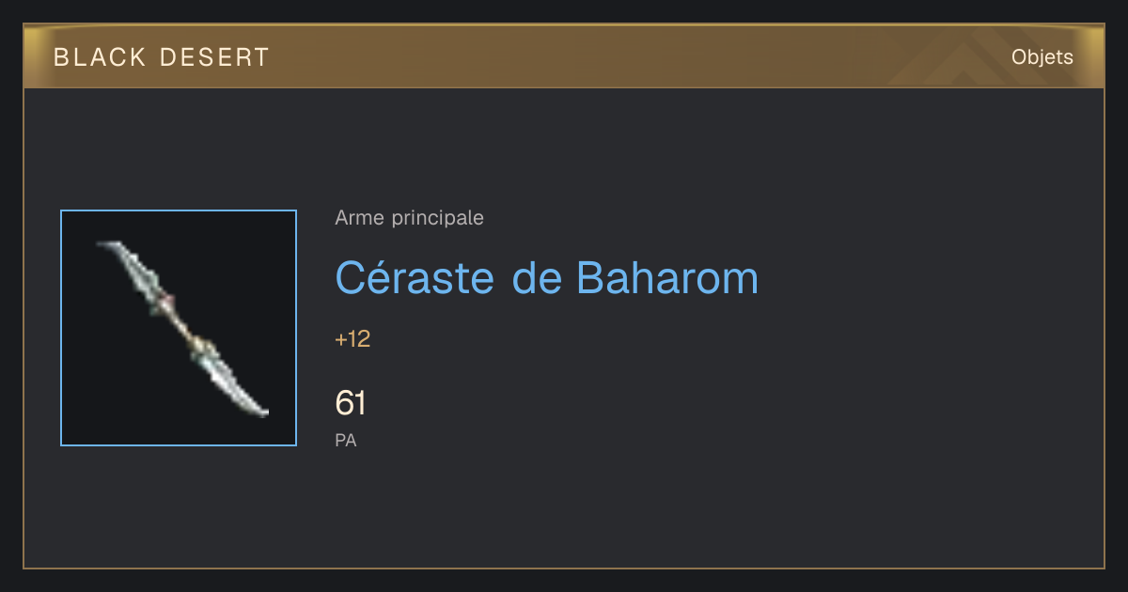Select the BLACK DESERT header title
Screen dimensions: 1128x592
[162, 57]
